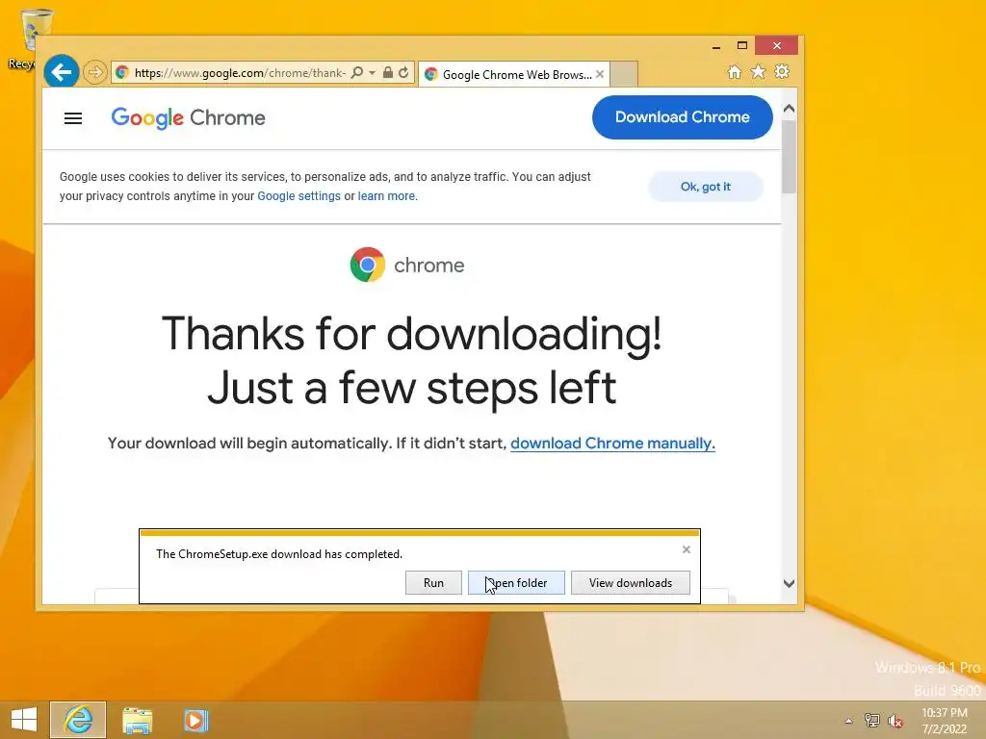Click the search magnifier in address bar

(x=356, y=73)
